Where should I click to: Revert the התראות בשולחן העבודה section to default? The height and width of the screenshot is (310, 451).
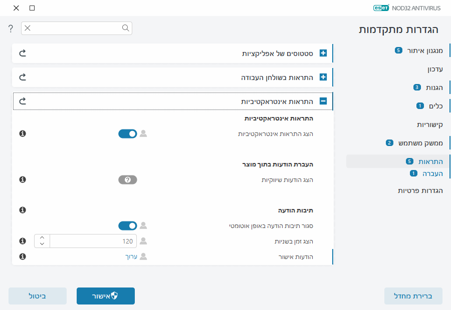click(x=23, y=77)
